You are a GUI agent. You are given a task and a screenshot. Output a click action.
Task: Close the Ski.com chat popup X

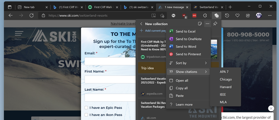[x=271, y=108]
